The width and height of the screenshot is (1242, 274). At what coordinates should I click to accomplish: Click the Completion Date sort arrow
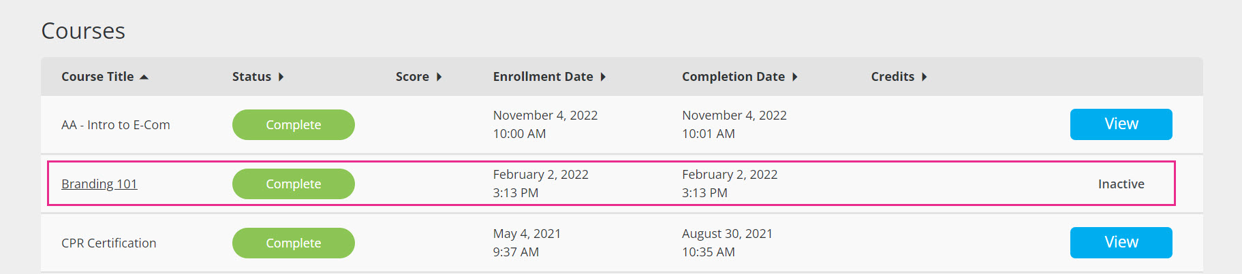[794, 77]
